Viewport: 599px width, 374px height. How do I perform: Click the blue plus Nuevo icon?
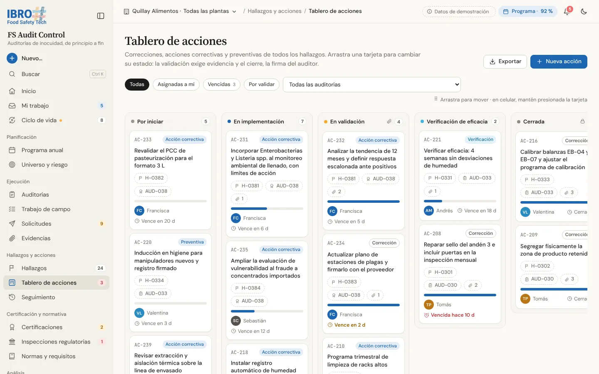12,58
